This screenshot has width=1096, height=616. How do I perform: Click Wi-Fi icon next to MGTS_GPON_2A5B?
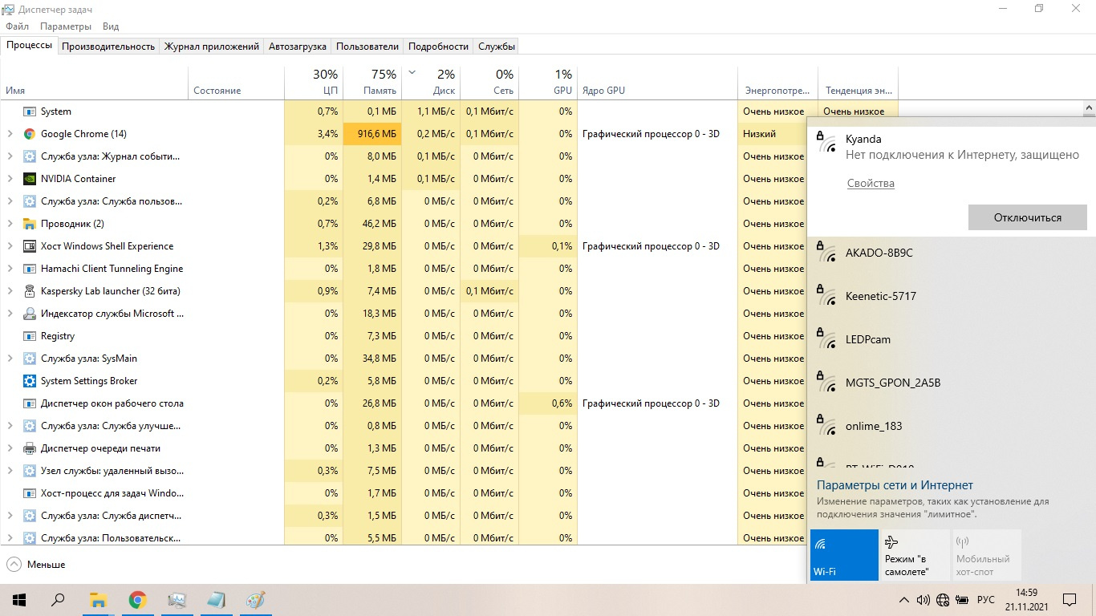826,383
